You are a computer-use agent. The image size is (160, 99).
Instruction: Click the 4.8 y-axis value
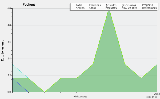(9, 25)
